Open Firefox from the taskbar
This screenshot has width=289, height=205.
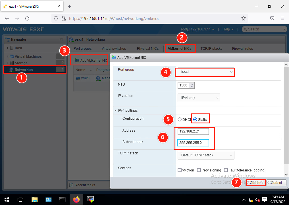[76, 199]
